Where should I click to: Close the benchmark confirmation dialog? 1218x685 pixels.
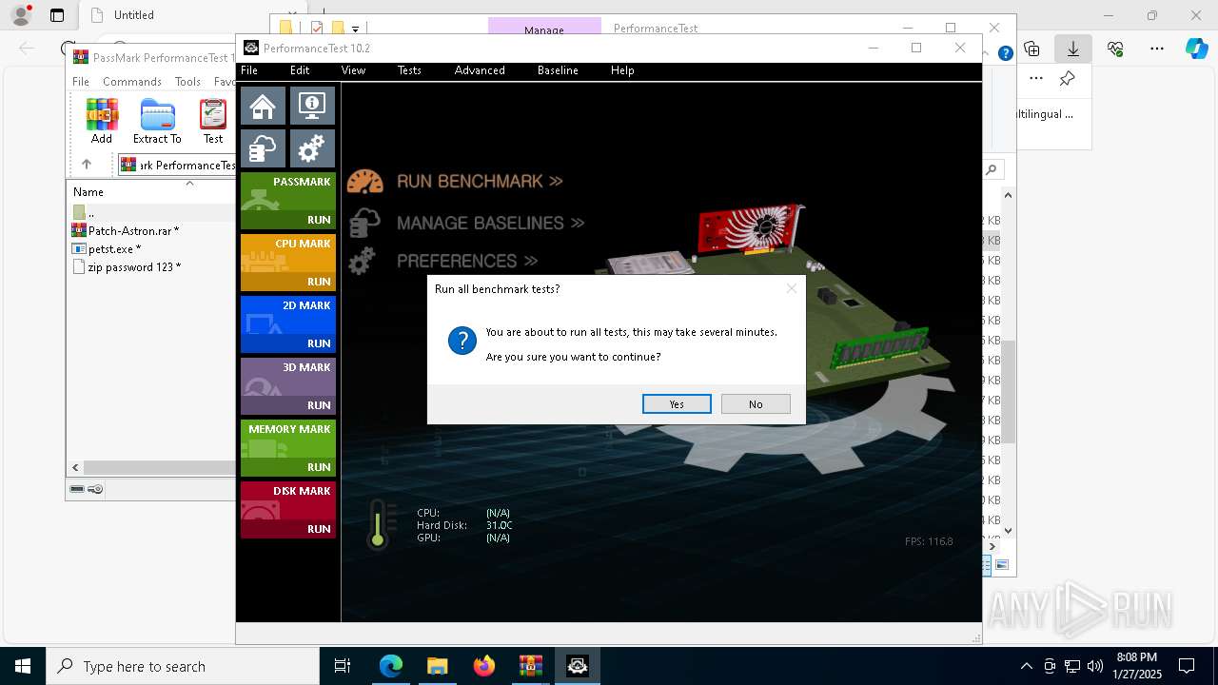click(x=791, y=288)
